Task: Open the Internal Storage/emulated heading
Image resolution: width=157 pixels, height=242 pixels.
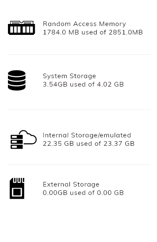Action: [x=87, y=135]
